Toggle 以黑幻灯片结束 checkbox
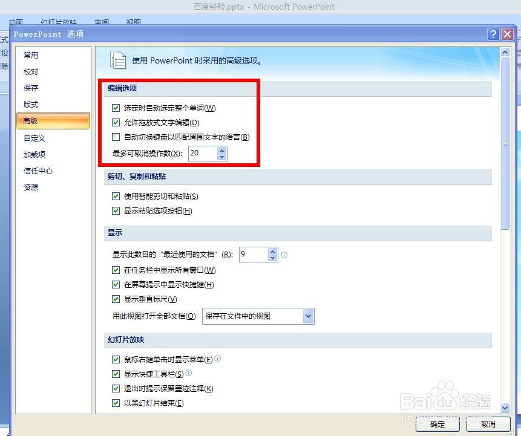521x436 pixels. (116, 403)
